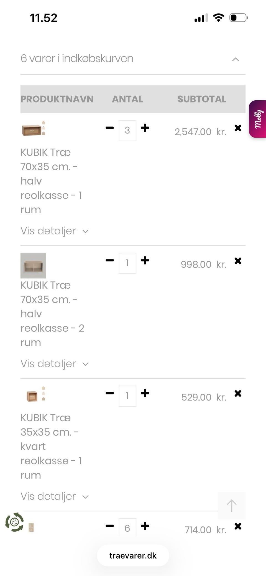Open the green cookie consent icon
This screenshot has height=576, width=266.
pyautogui.click(x=14, y=522)
